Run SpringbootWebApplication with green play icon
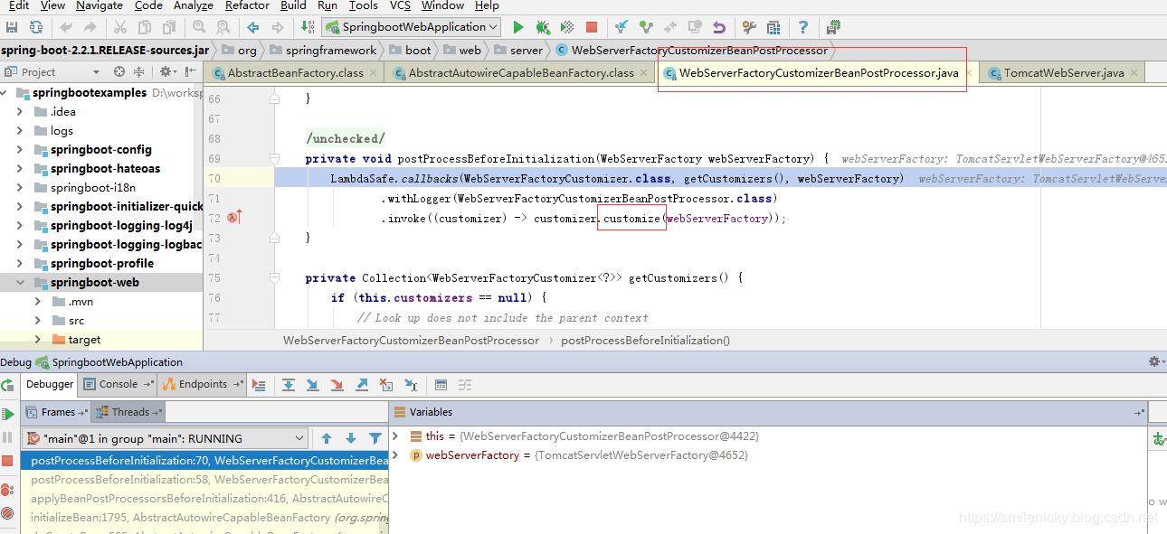Image resolution: width=1167 pixels, height=534 pixels. point(517,27)
